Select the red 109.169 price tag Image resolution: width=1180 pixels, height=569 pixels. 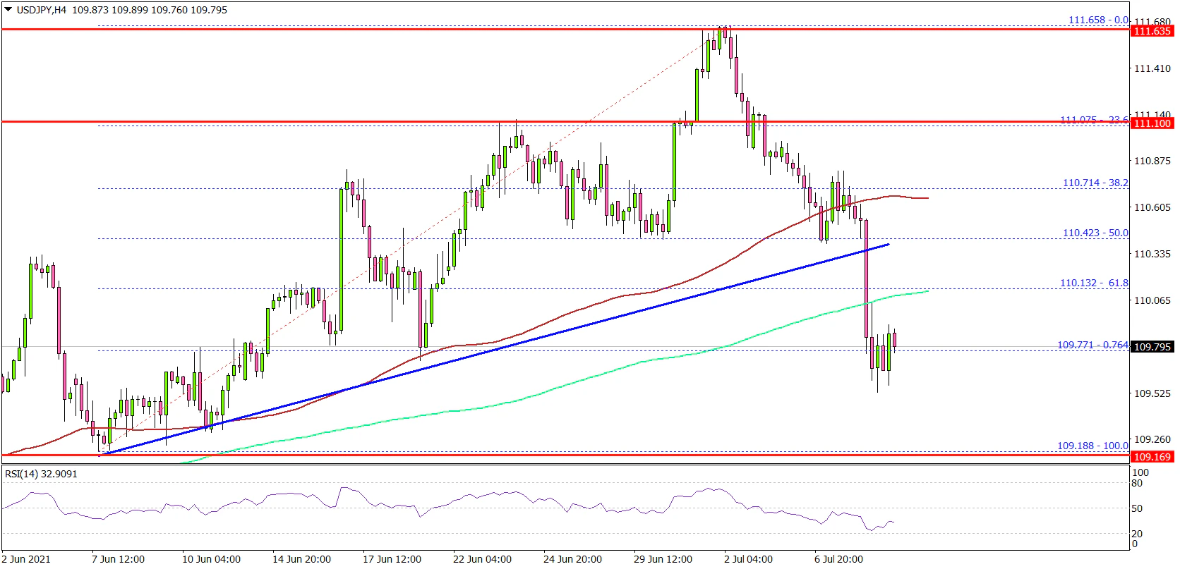[x=1152, y=457]
